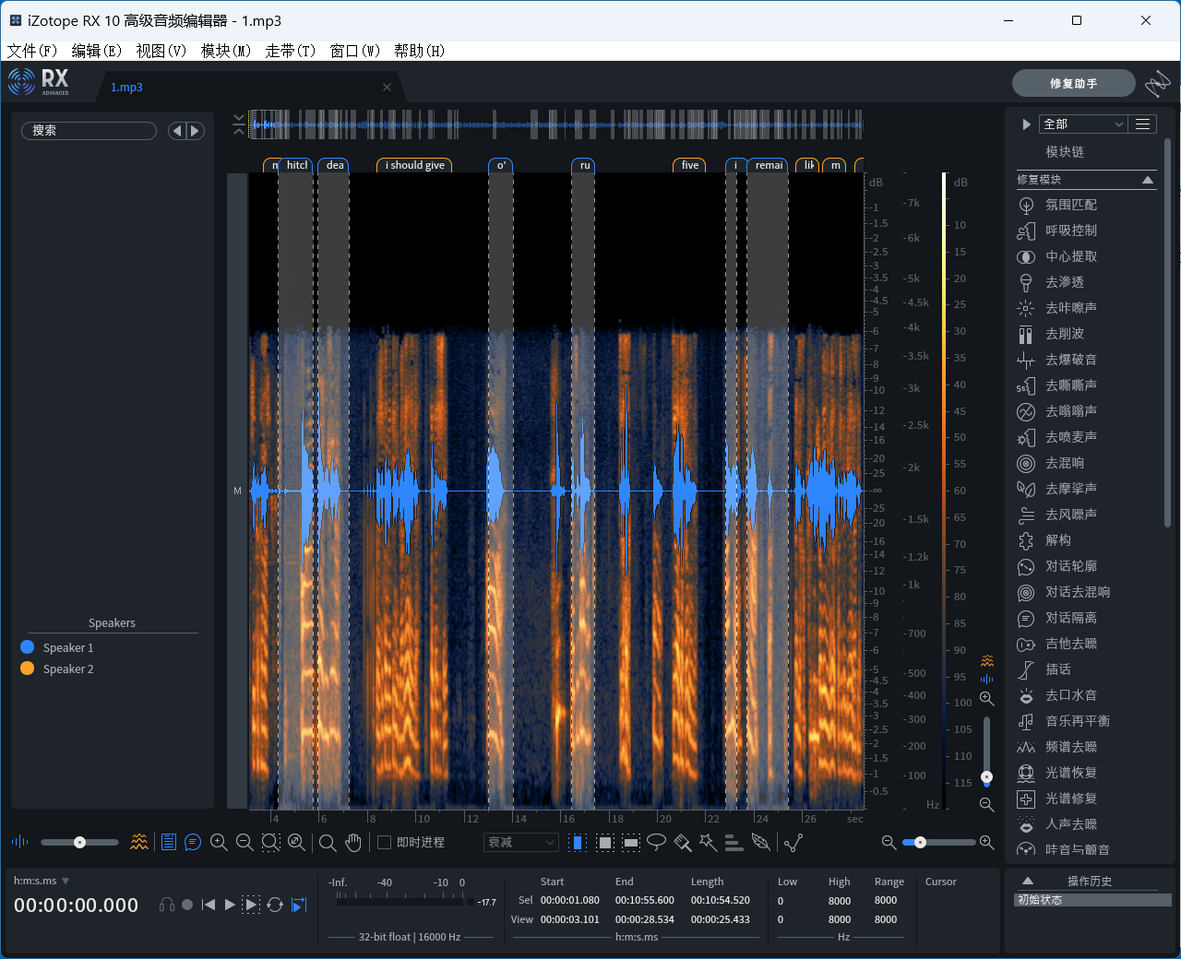
Task: Open the h:m:s.ms time format dropdown
Action: point(42,881)
